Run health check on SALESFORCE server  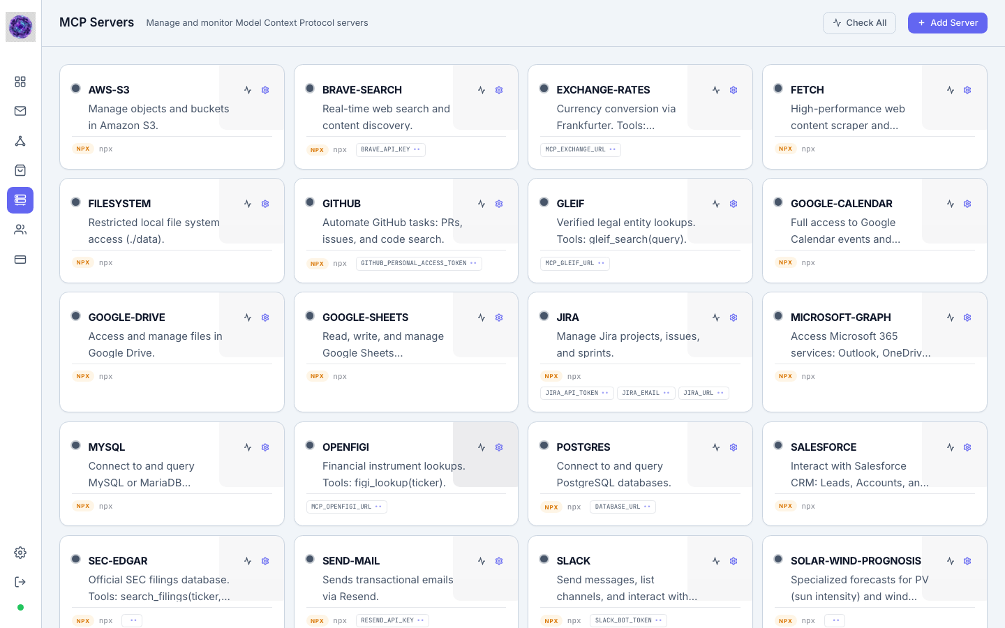pyautogui.click(x=951, y=447)
